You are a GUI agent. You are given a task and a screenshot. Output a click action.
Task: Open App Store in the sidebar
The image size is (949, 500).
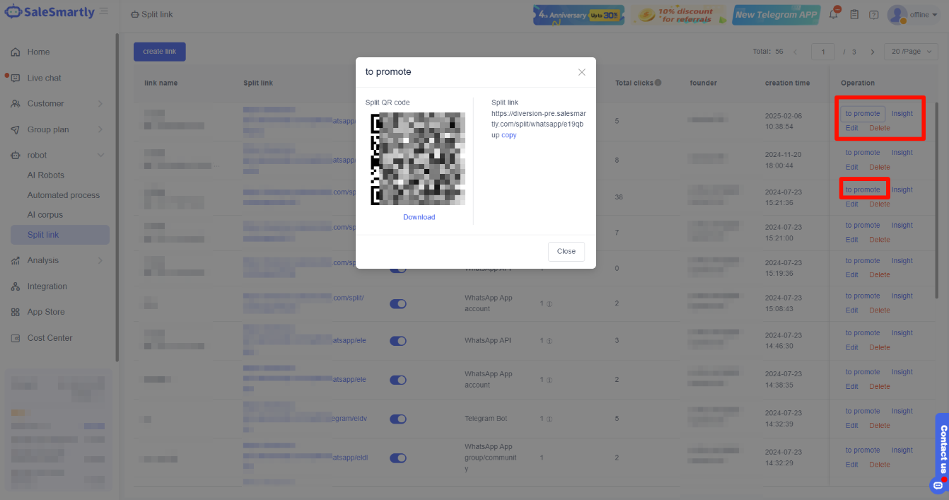click(46, 312)
